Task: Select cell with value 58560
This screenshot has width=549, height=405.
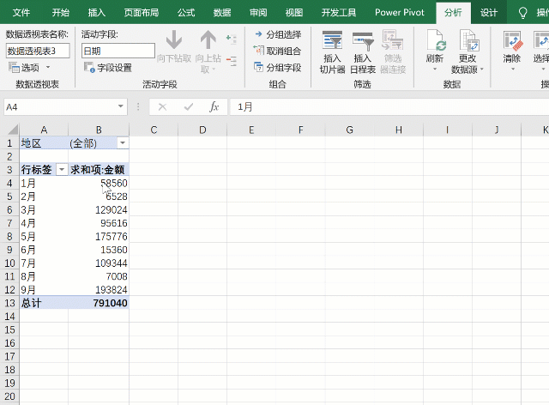Action: 99,184
